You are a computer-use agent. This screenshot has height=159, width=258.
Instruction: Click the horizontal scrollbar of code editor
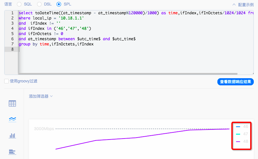point(128,74)
